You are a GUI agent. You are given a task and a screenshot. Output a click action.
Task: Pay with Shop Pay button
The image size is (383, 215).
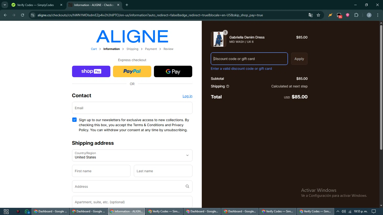coord(91,71)
